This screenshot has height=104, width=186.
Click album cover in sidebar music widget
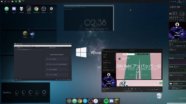pos(177,31)
